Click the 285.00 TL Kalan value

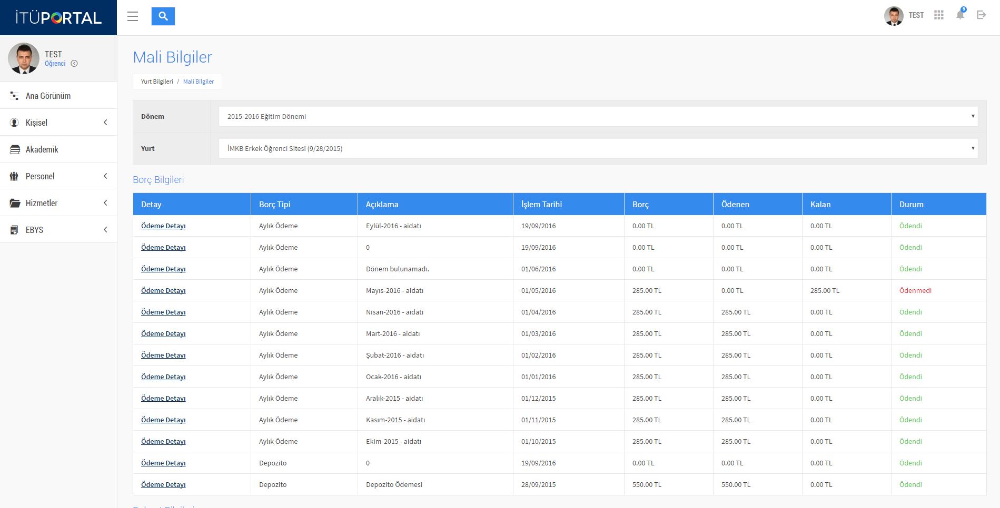pyautogui.click(x=825, y=291)
